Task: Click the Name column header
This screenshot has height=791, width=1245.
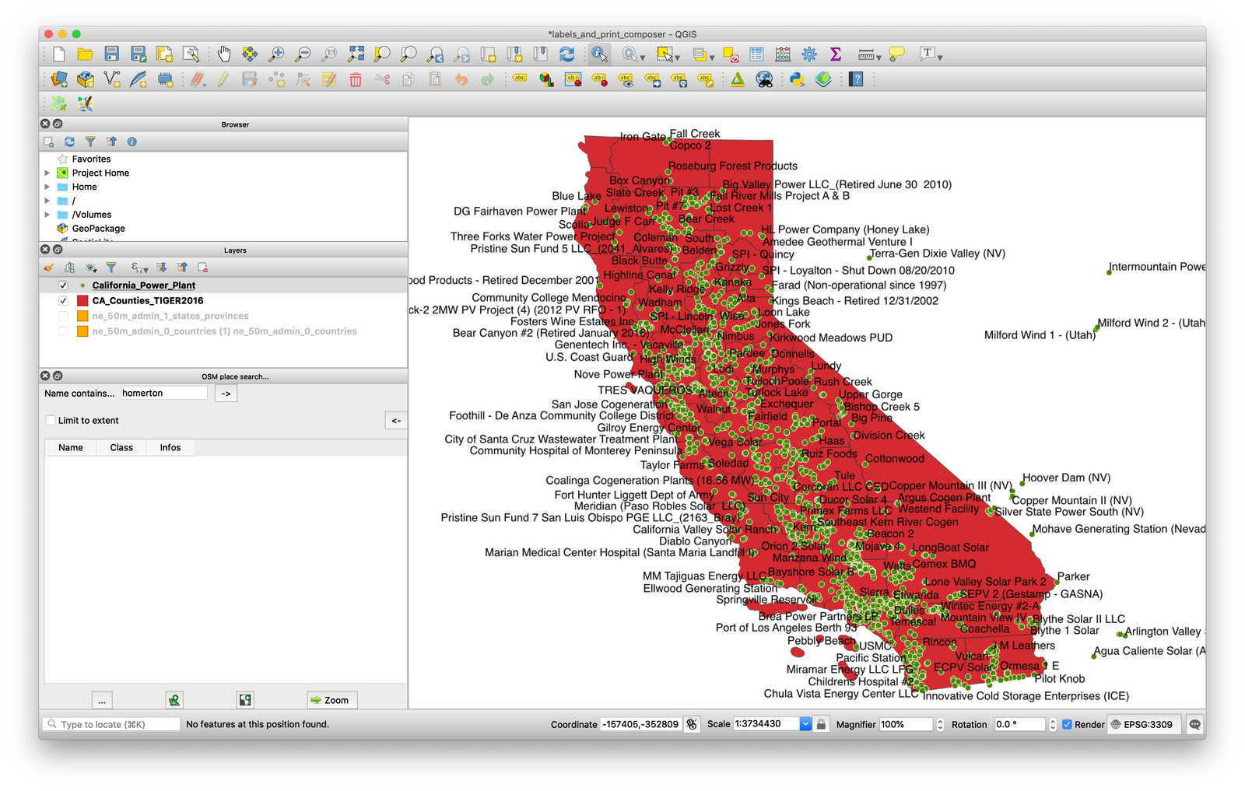Action: [x=71, y=447]
